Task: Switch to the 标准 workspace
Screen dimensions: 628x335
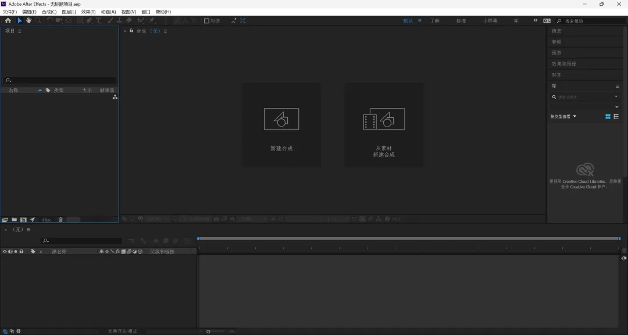Action: pyautogui.click(x=461, y=21)
